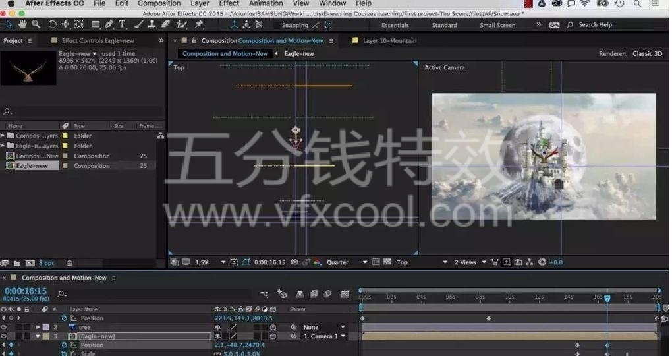This screenshot has width=672, height=356.
Task: Show more workspaces with double chevron
Action: pyautogui.click(x=539, y=25)
